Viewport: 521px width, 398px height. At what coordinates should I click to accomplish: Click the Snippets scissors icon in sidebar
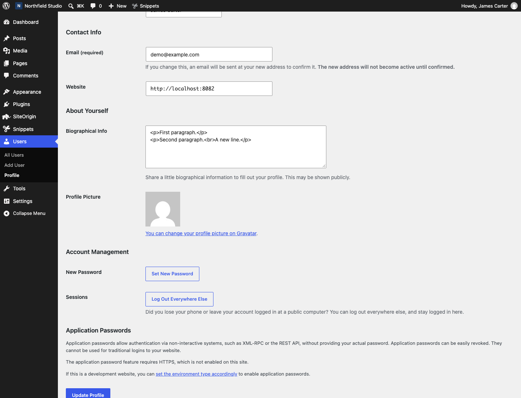point(7,129)
